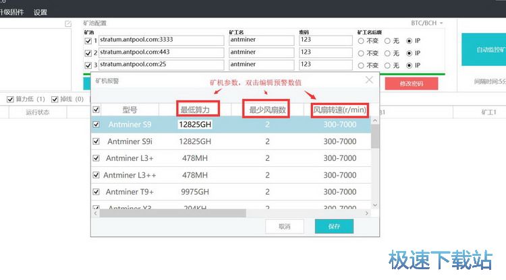
Task: Select IP suffix for pool 1
Action: coord(410,41)
